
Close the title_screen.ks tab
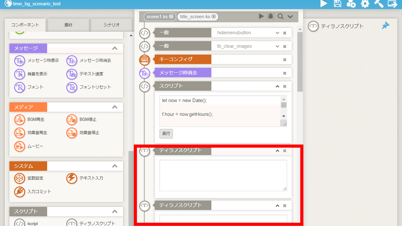pyautogui.click(x=214, y=16)
